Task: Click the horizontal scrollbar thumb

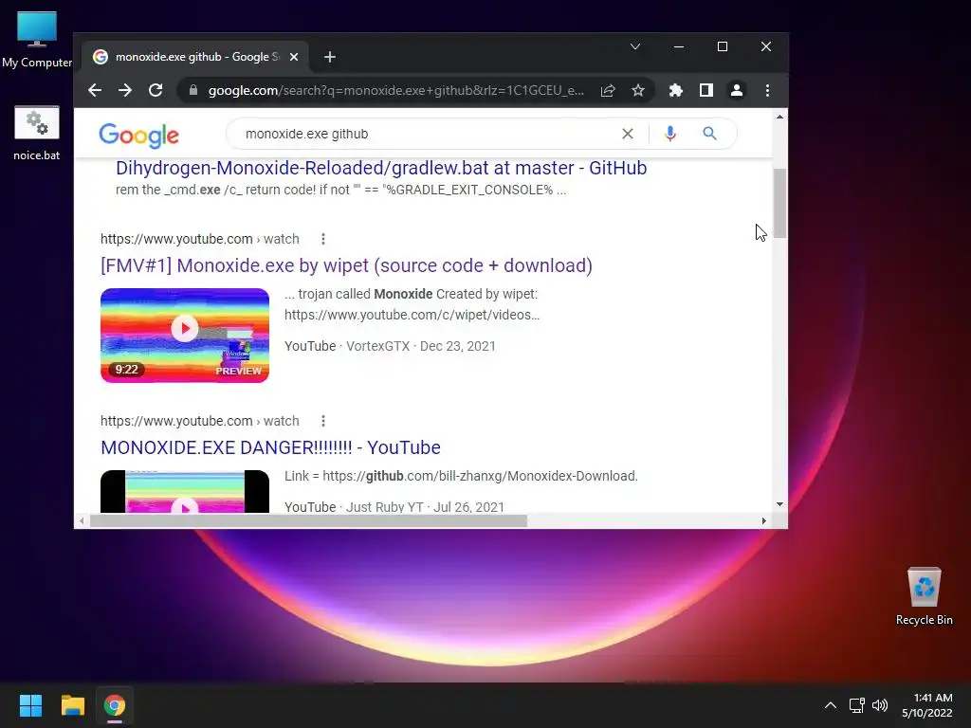Action: pyautogui.click(x=308, y=521)
